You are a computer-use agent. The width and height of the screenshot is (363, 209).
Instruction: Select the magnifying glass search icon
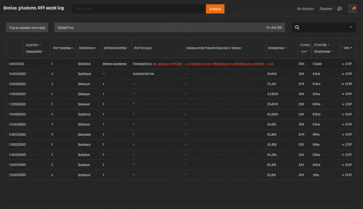(x=297, y=27)
